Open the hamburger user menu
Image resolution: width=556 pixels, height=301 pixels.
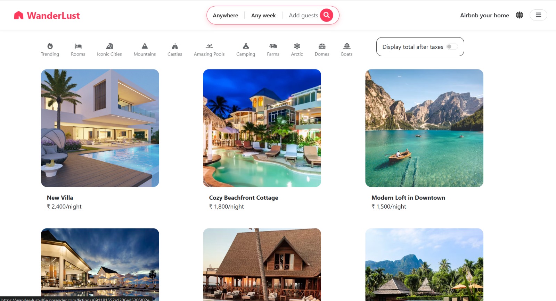538,15
